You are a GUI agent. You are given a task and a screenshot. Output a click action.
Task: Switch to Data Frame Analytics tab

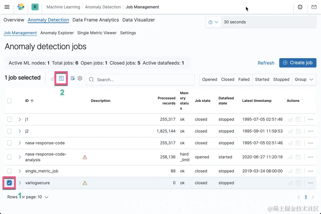96,20
